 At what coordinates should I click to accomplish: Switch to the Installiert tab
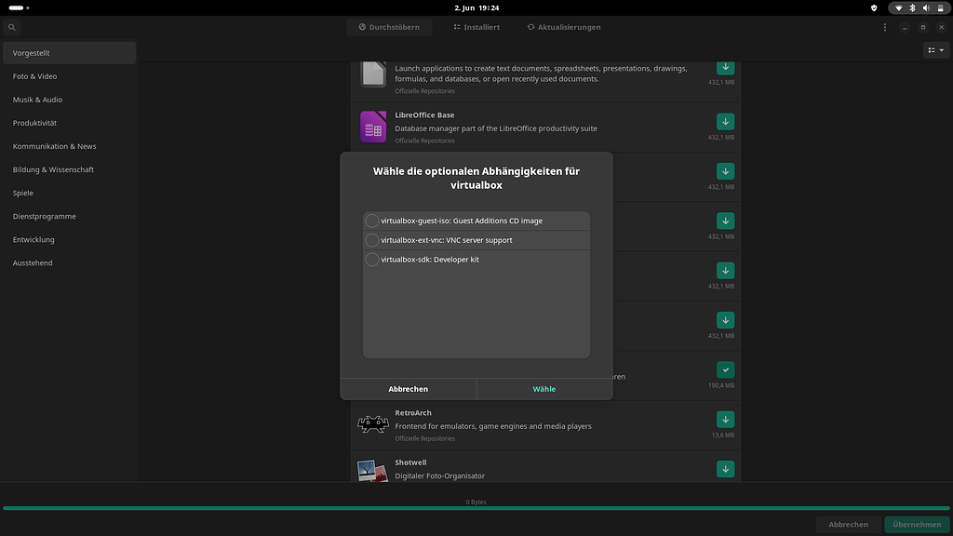click(x=476, y=27)
